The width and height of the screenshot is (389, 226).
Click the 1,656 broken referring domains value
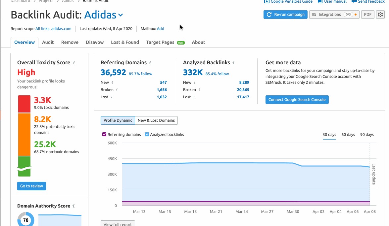162,90
